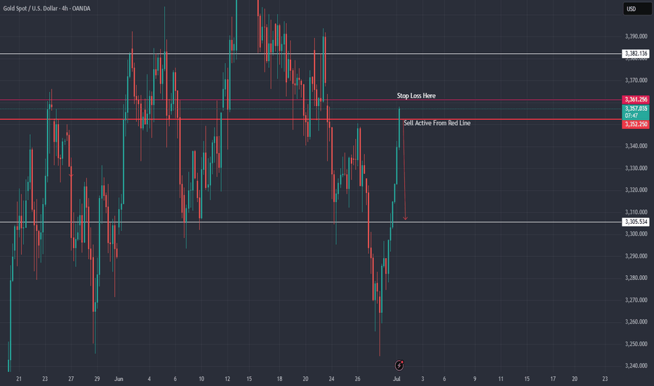Click the 21 date label on time axis

point(19,379)
